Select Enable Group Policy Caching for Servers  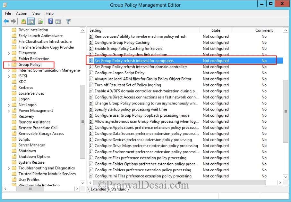coord(185,49)
